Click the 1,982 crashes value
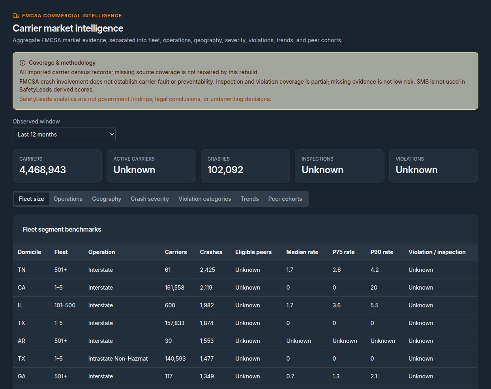Viewport: 491px width, 389px height. (207, 305)
